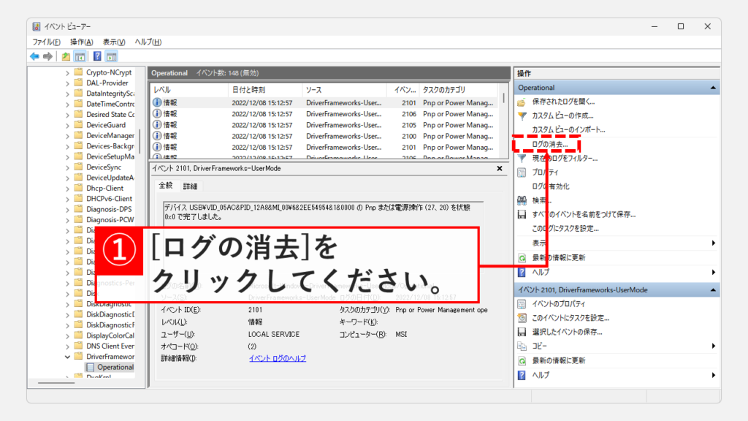Viewport: 748px width, 421px height.
Task: Collapse the Operational section header in actions pane
Action: (x=712, y=88)
